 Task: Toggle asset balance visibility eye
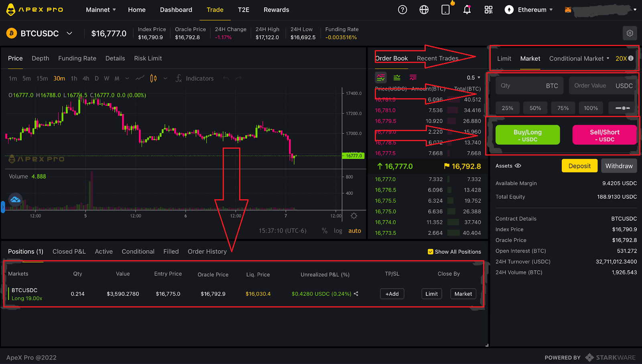click(518, 166)
